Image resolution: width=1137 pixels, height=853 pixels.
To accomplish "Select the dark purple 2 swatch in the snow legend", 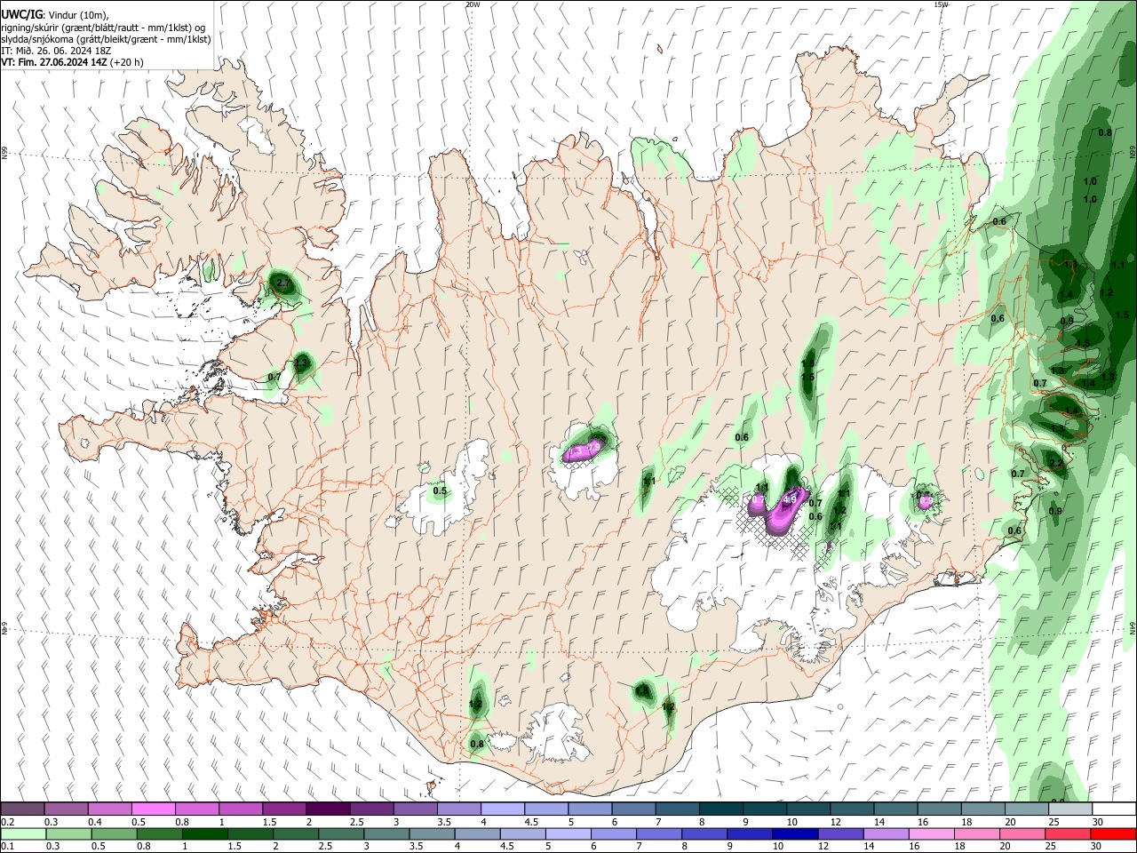I will click(x=327, y=809).
